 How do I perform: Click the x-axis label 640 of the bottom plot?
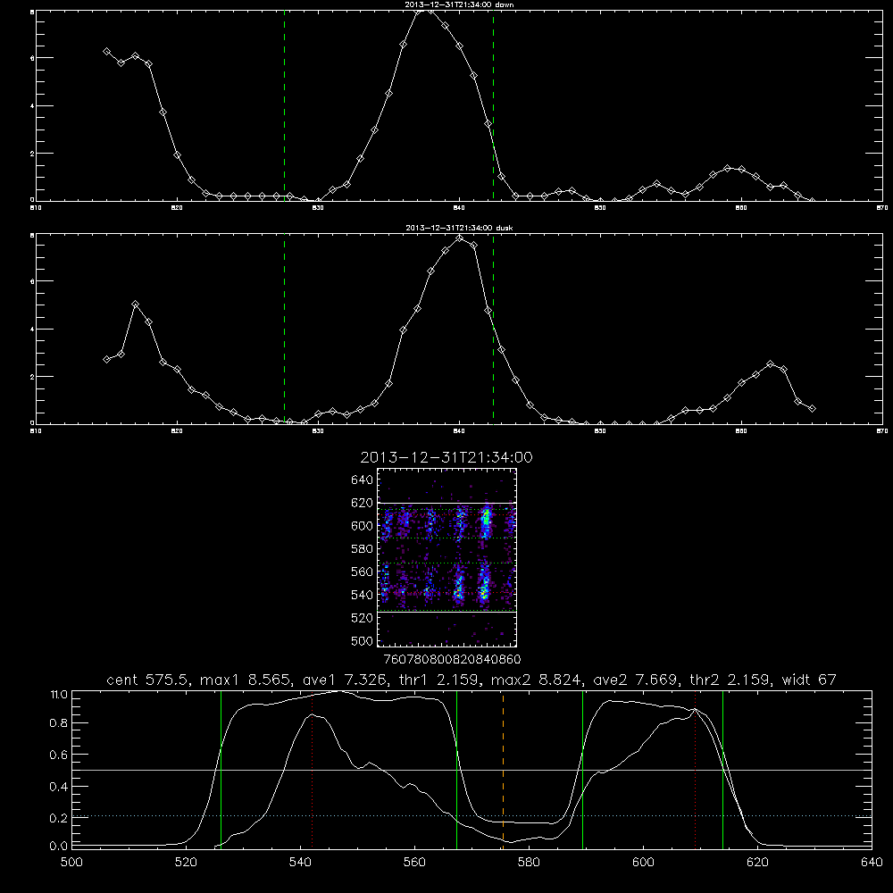click(872, 863)
